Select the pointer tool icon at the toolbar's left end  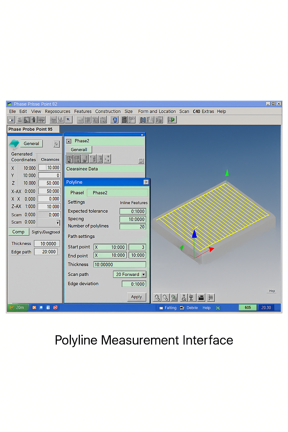[11, 120]
